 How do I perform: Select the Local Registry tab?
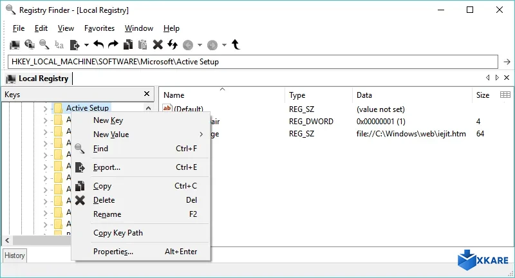tap(37, 79)
